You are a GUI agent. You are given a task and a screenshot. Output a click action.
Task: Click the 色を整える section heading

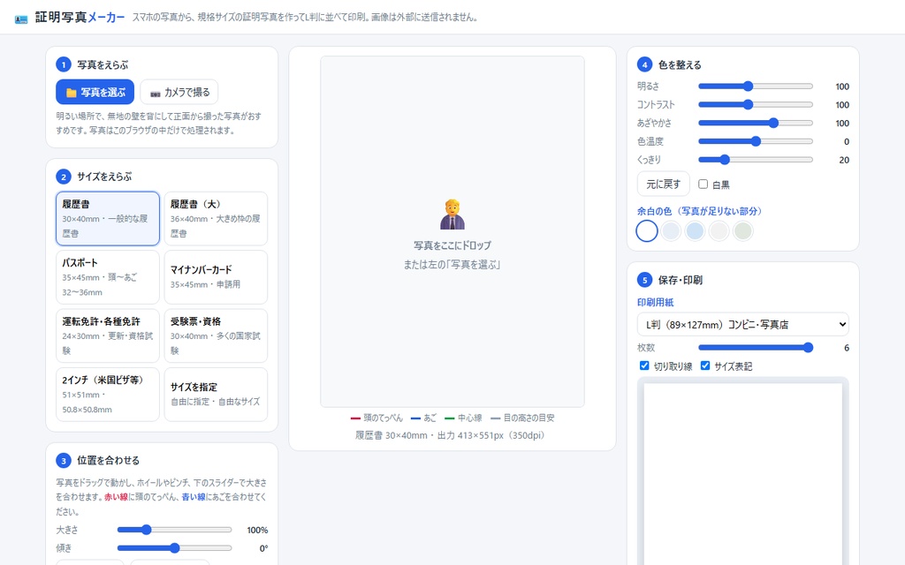pyautogui.click(x=680, y=65)
